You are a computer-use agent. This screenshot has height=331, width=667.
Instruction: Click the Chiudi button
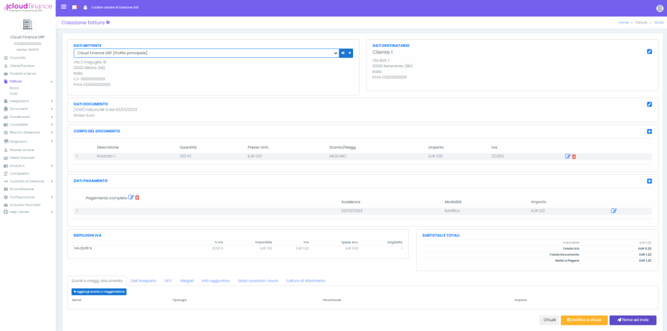click(x=549, y=320)
